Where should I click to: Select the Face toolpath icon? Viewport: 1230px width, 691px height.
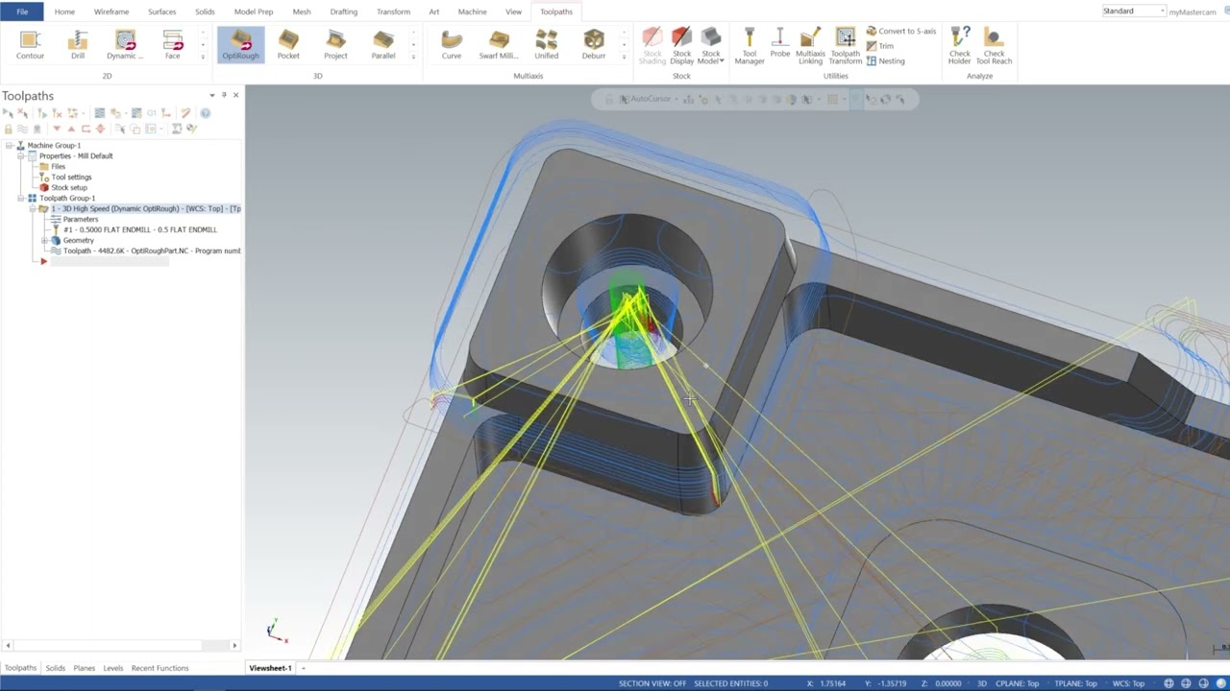click(x=172, y=45)
